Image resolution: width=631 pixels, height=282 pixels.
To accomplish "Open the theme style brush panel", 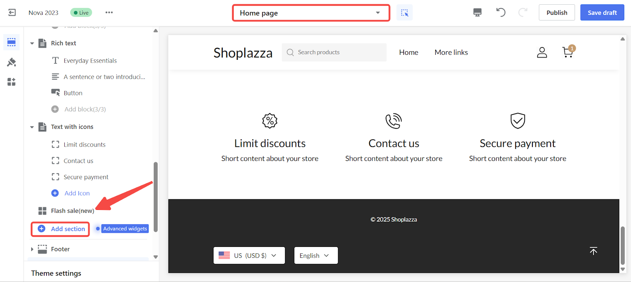I will [11, 62].
